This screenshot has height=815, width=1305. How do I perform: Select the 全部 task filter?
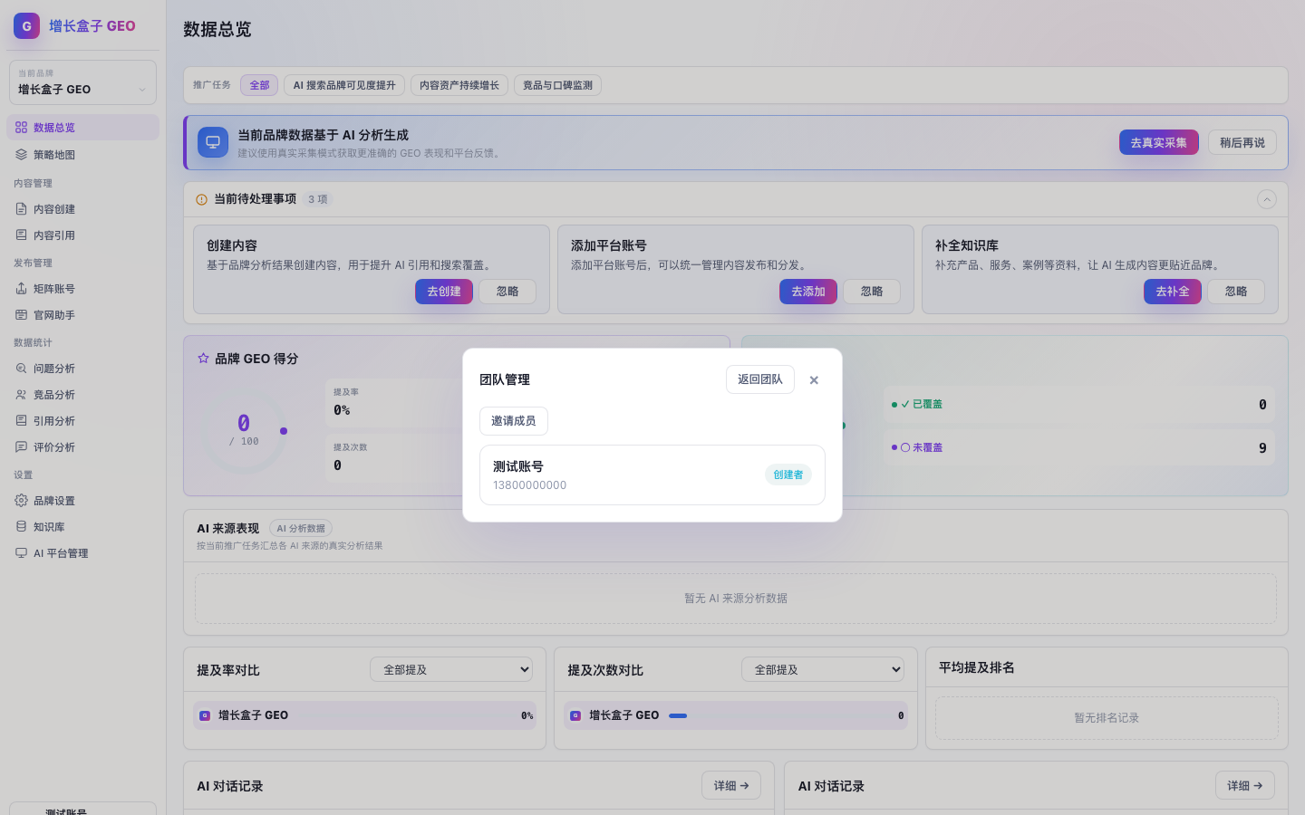click(259, 85)
